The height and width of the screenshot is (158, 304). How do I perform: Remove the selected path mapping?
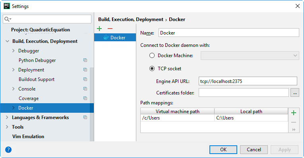[294, 122]
